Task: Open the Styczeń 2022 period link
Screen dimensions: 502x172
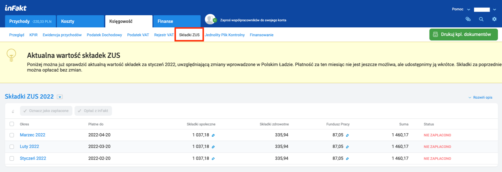Action: [33, 158]
